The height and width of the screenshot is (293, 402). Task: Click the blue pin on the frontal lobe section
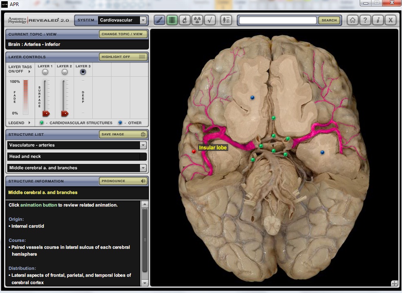click(252, 97)
